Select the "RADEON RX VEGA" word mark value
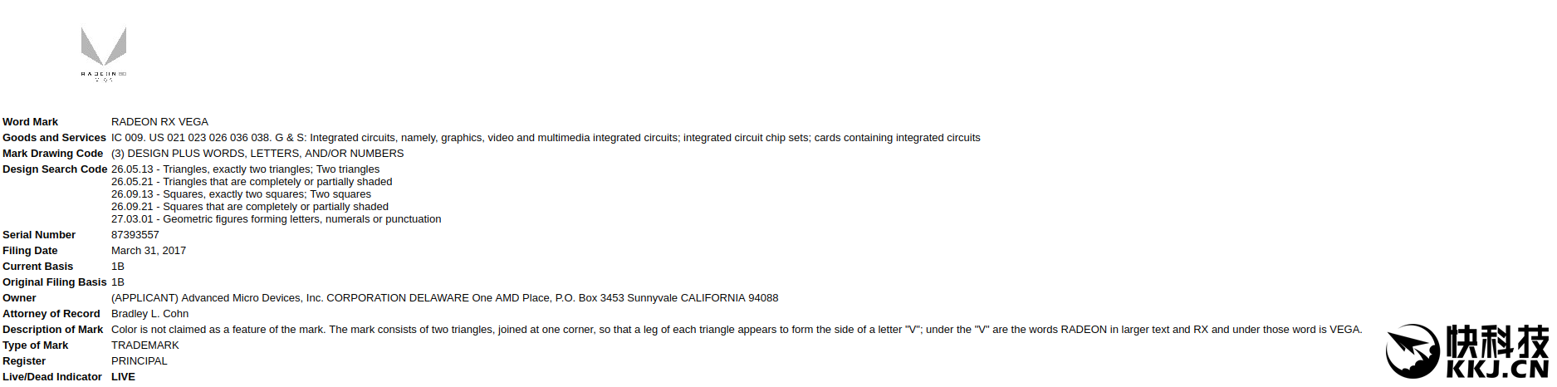 [159, 122]
